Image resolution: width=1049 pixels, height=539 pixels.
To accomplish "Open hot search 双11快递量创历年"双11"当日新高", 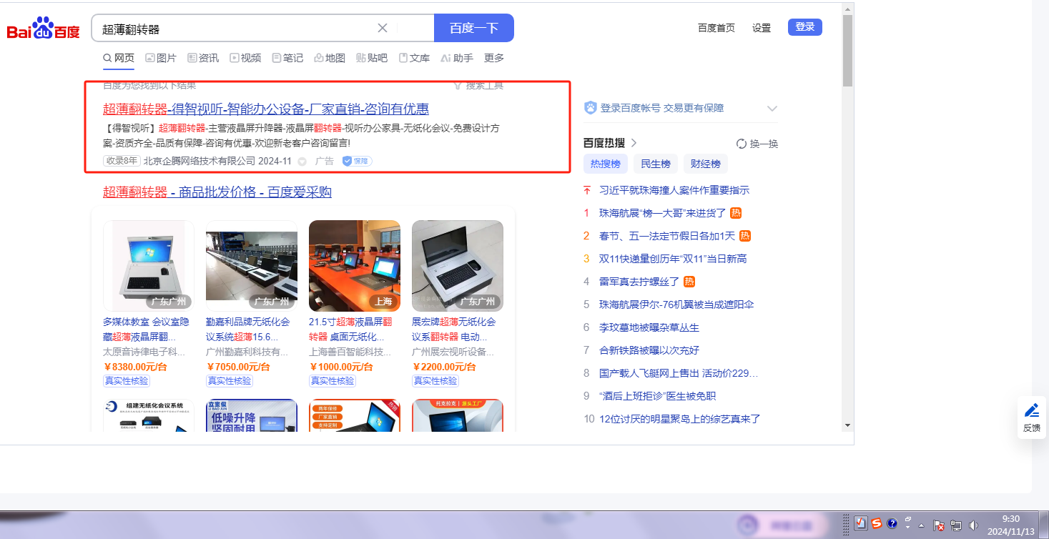I will pyautogui.click(x=673, y=259).
